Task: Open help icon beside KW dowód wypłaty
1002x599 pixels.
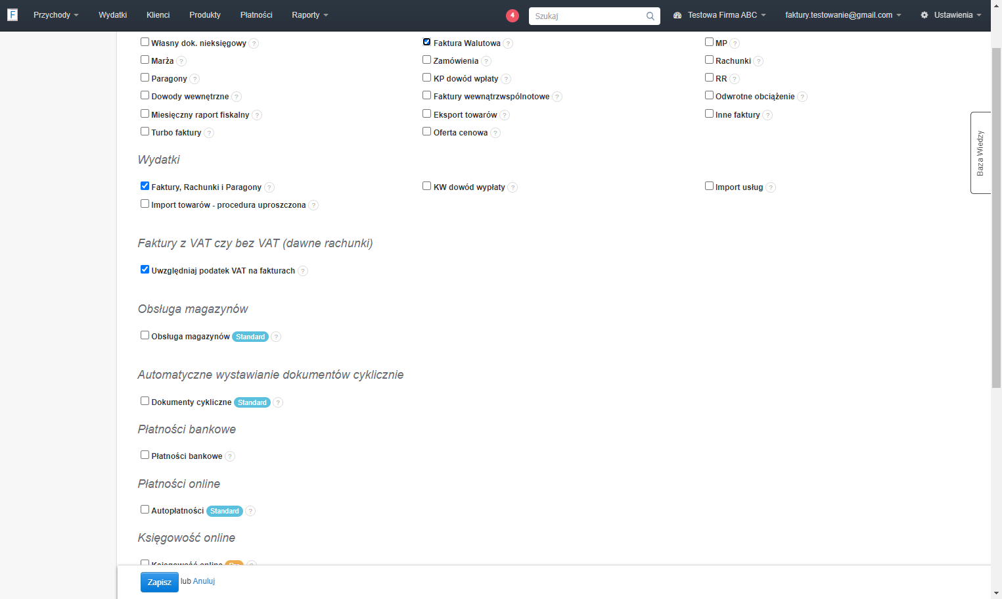Action: coord(512,187)
